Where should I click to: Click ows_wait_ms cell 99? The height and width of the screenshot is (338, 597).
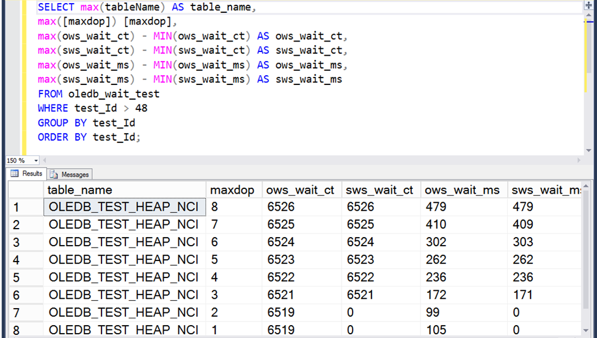click(x=464, y=312)
